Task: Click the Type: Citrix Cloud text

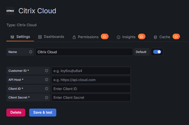Action: (22, 25)
